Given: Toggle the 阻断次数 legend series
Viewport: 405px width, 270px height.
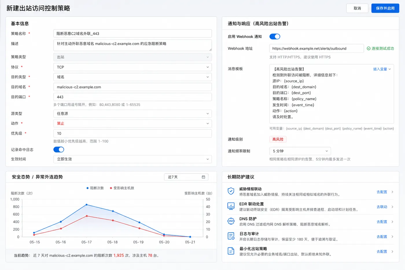Looking at the screenshot, I should 95,188.
